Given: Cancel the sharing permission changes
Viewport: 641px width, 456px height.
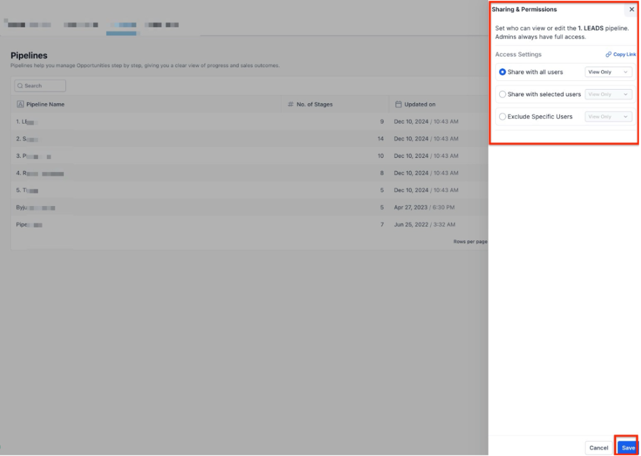Looking at the screenshot, I should (598, 448).
